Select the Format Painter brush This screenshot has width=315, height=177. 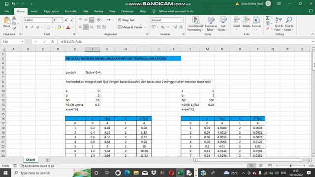point(14,29)
